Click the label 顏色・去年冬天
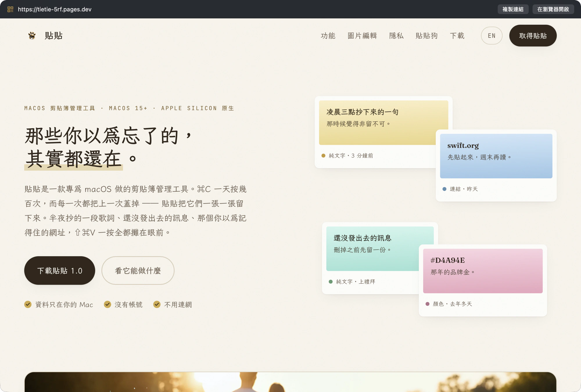 (x=452, y=304)
